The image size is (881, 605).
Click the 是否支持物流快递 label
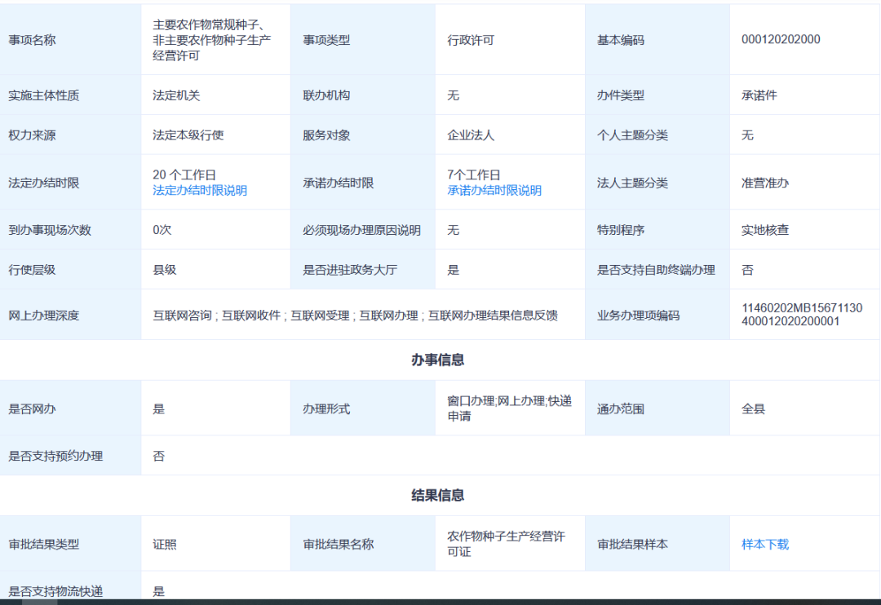(x=55, y=591)
